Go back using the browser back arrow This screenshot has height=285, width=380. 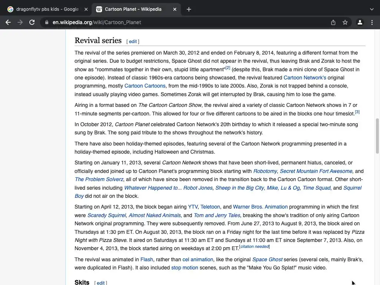click(x=8, y=22)
